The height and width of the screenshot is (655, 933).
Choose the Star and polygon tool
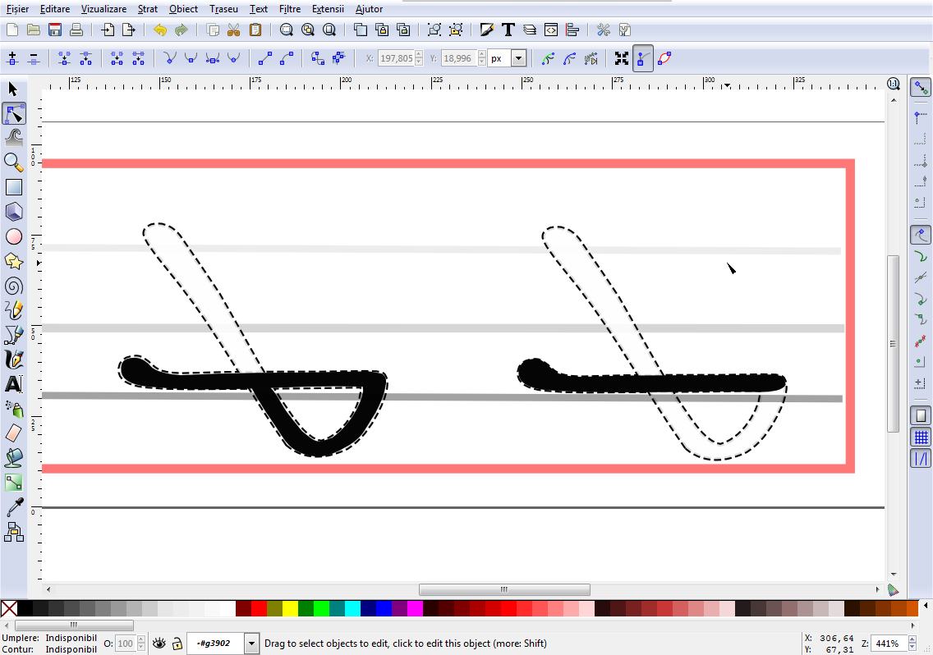point(13,262)
